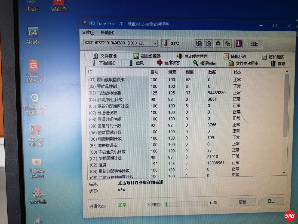Screen dimensions: 298x224
Task: Switch to the 基准测试 tab
Action: (103, 63)
